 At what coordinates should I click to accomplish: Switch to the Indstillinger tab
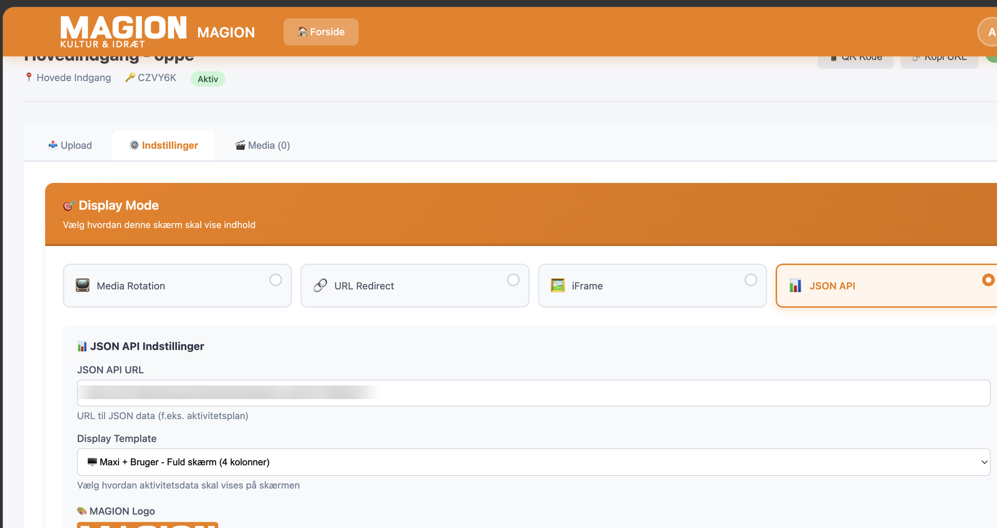click(x=164, y=145)
